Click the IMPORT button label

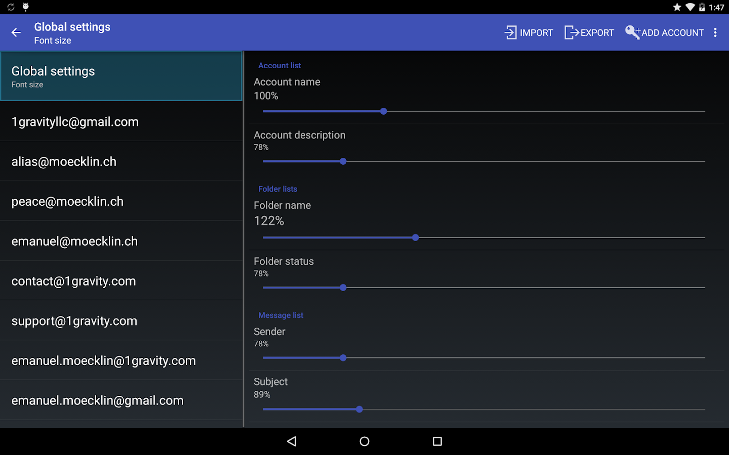point(536,33)
